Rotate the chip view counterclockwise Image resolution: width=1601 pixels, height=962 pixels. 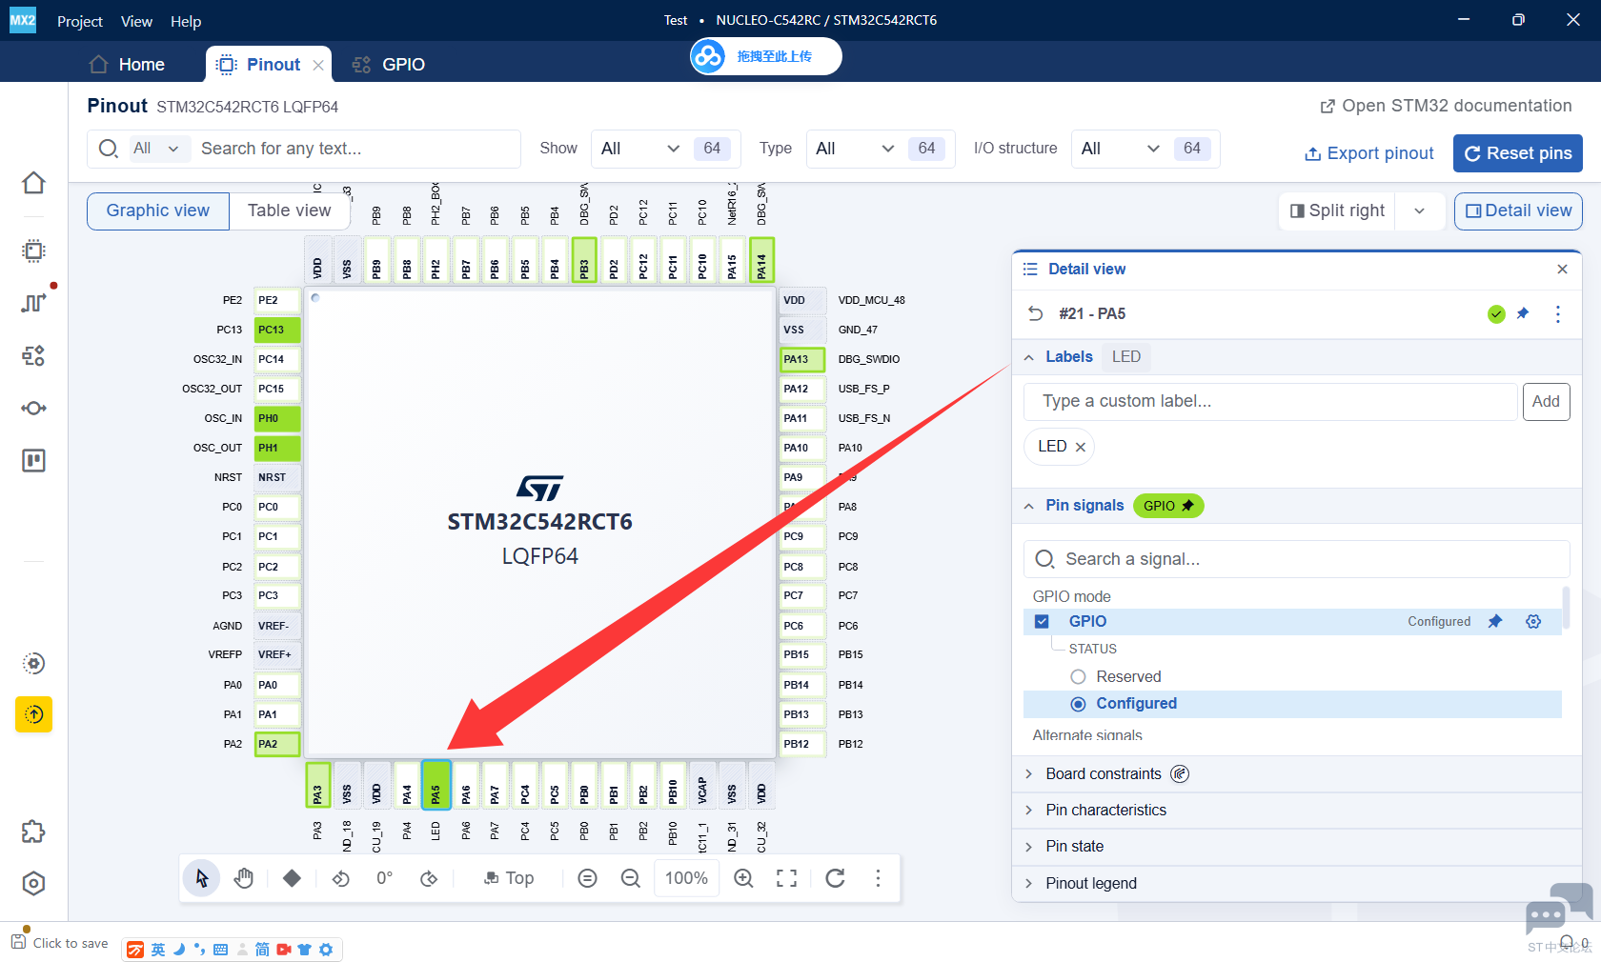coord(340,878)
